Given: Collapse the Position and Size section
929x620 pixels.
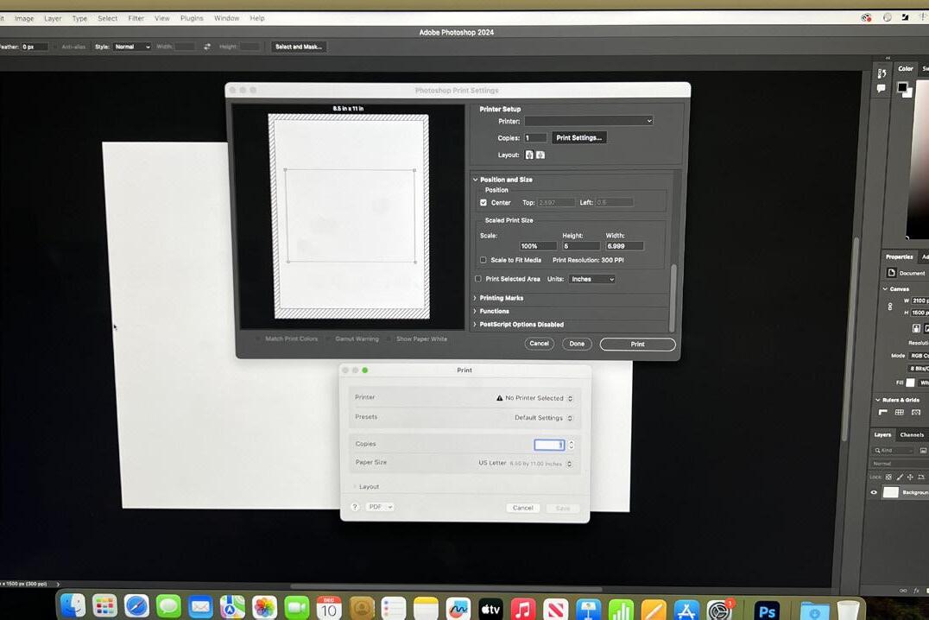Looking at the screenshot, I should 475,179.
